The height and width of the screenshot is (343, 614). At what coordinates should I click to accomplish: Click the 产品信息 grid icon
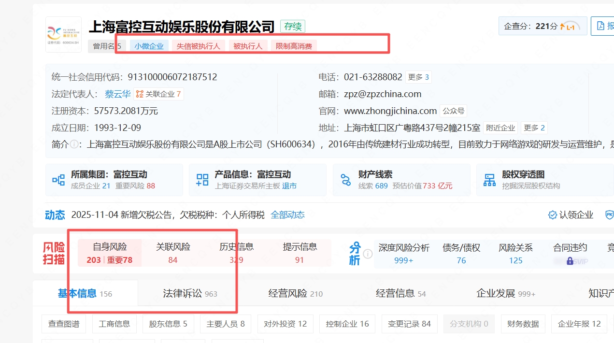202,180
